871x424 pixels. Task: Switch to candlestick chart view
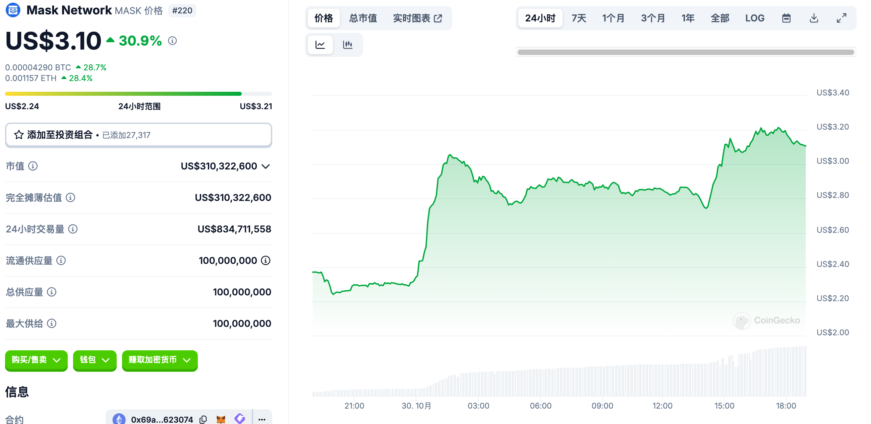[x=348, y=45]
